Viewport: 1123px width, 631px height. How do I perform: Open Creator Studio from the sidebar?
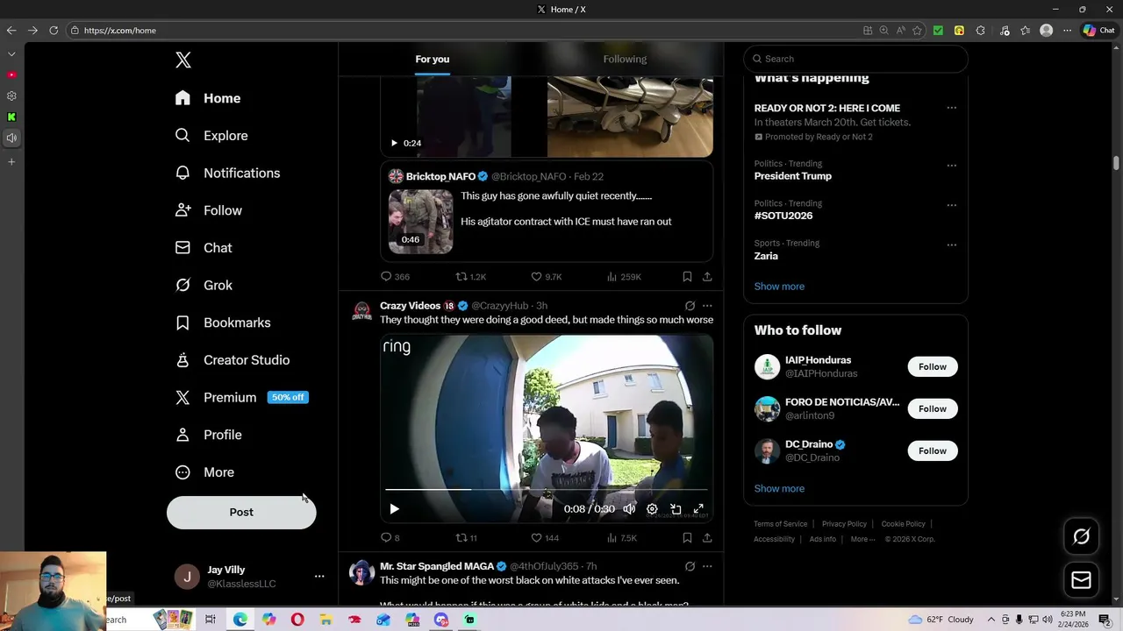232,360
